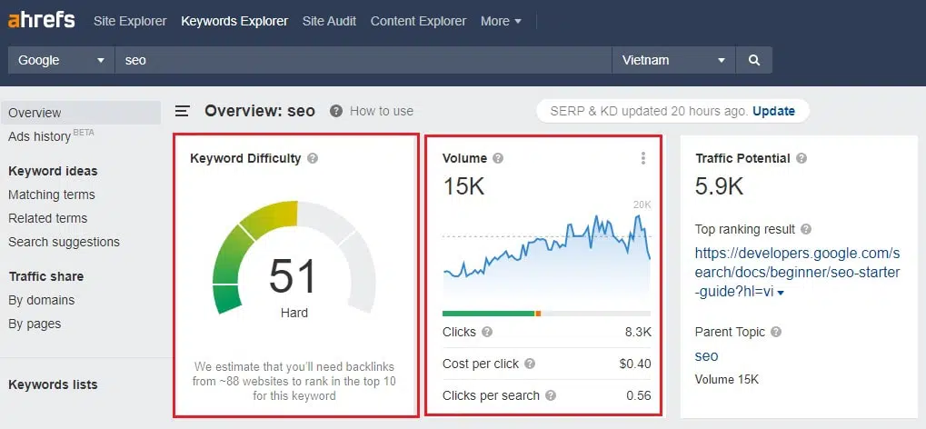Toggle the hamburger menu beside Overview
The height and width of the screenshot is (429, 926).
(183, 111)
